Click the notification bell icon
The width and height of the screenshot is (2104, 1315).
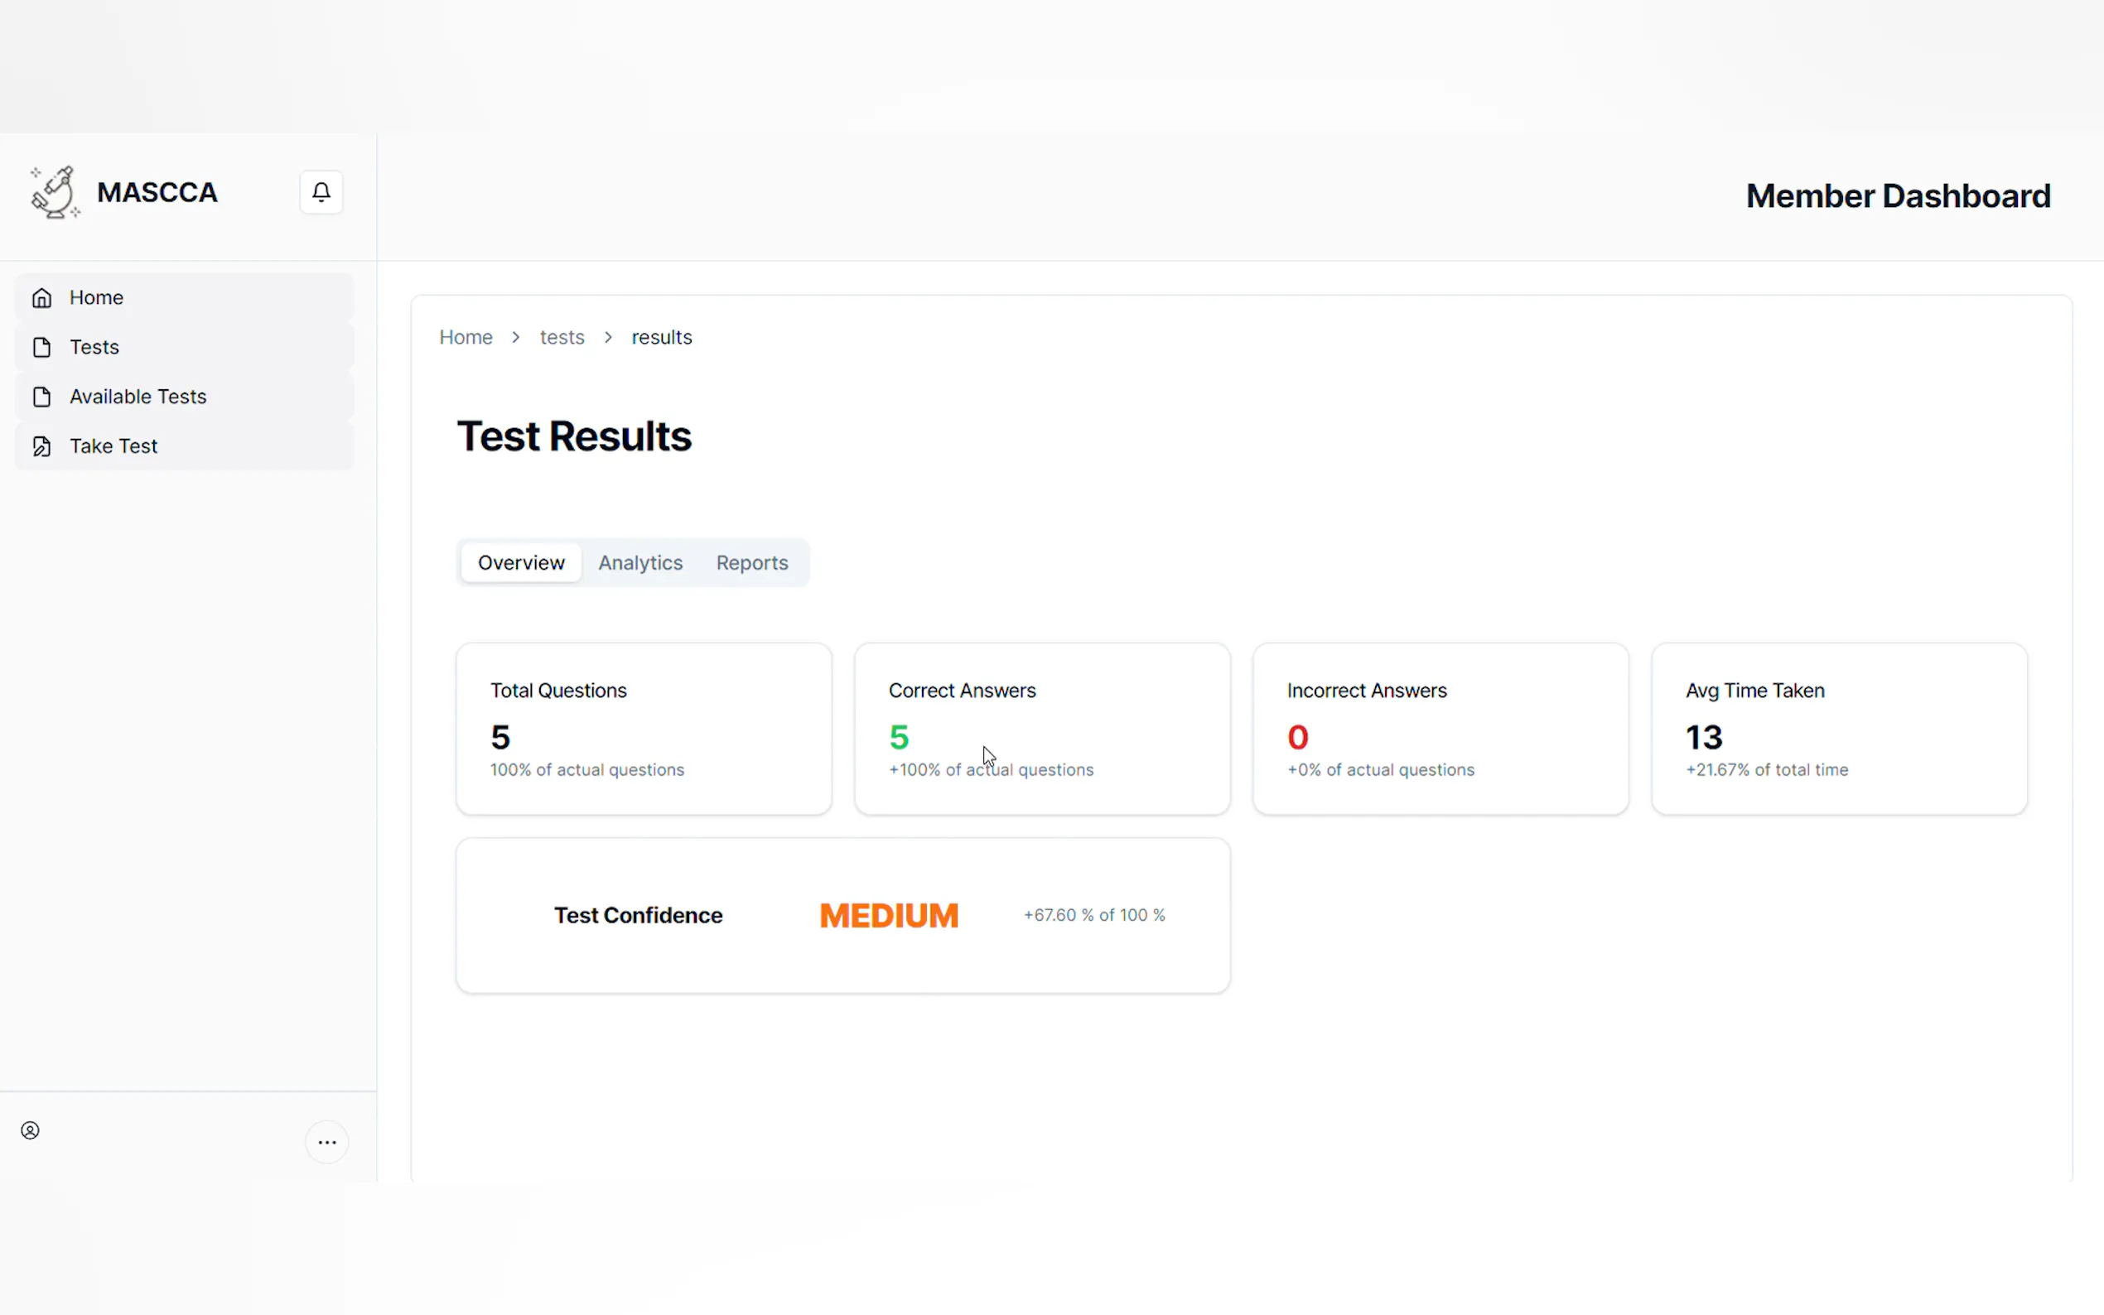[x=321, y=192]
